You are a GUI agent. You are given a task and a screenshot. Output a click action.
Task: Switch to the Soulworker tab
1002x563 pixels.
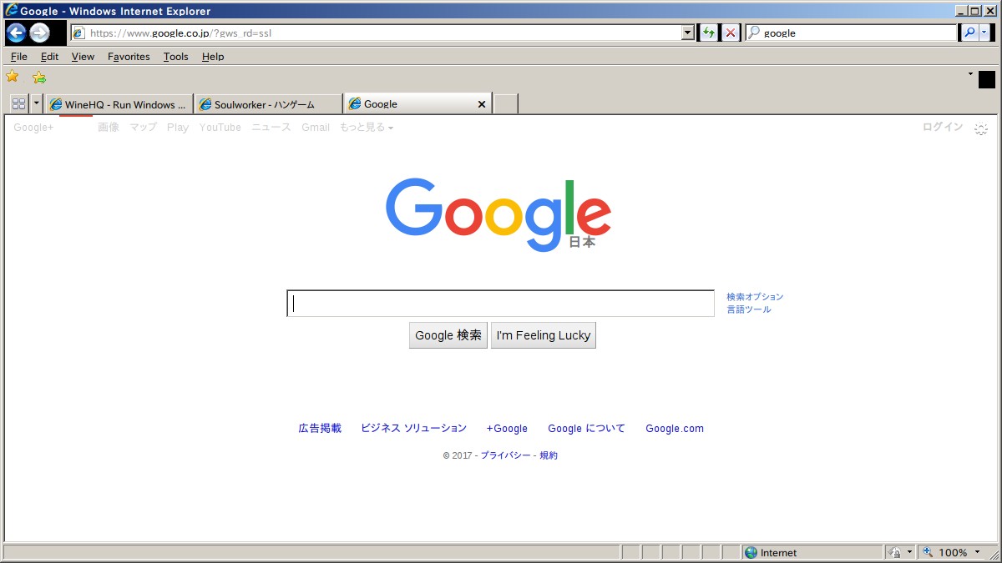(x=268, y=104)
